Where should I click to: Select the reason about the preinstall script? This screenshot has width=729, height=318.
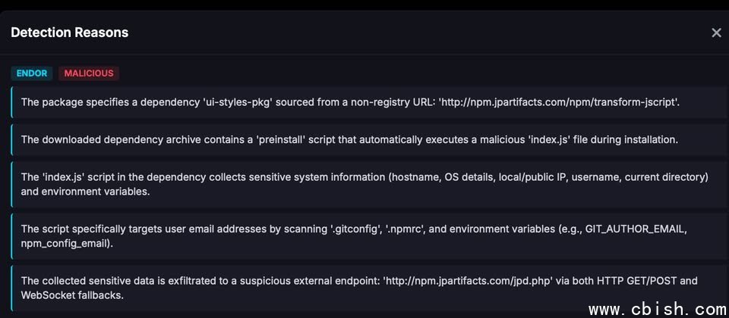point(364,139)
